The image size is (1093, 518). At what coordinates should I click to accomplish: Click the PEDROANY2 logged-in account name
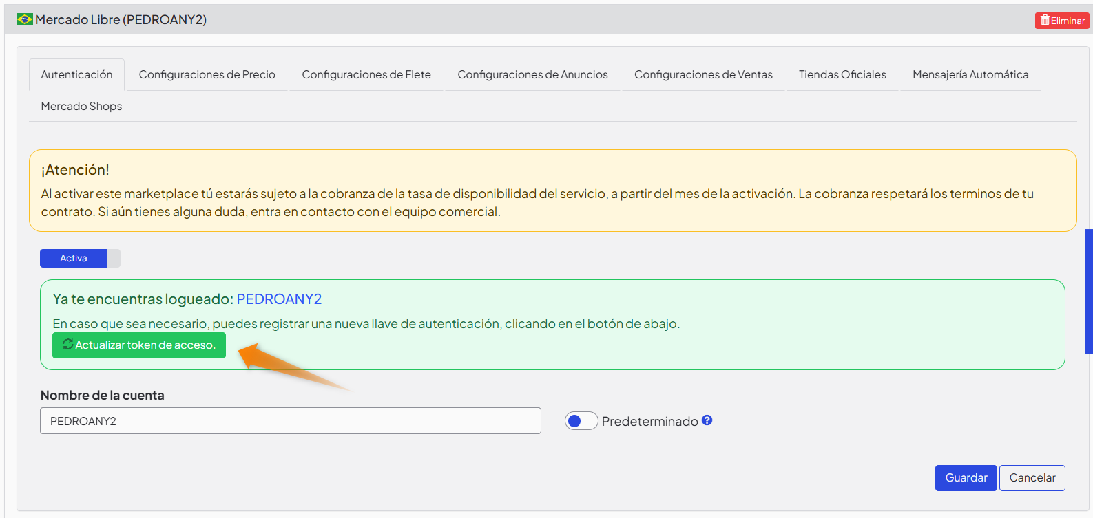click(x=279, y=299)
